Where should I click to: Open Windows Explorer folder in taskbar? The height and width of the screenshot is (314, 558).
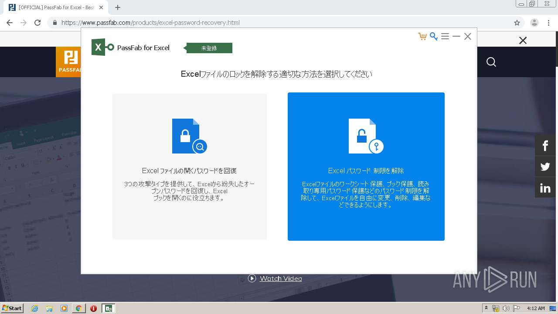pyautogui.click(x=49, y=308)
